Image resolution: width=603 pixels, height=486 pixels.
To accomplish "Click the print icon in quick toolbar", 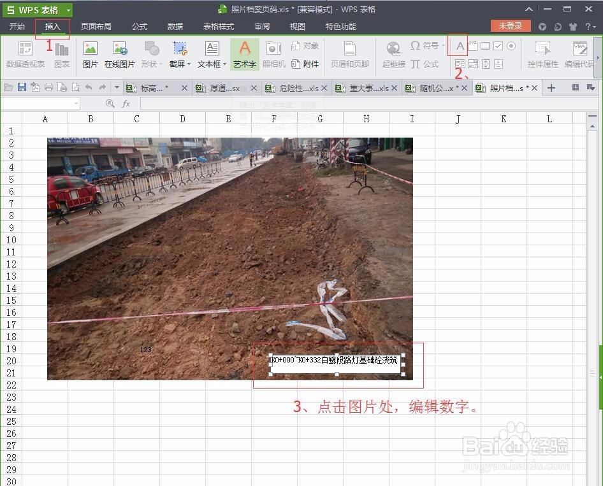I will pos(48,88).
